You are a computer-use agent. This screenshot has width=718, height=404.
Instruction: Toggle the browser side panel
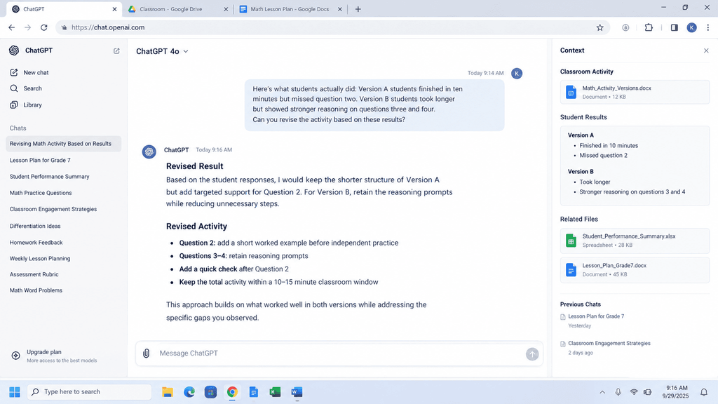pos(675,27)
